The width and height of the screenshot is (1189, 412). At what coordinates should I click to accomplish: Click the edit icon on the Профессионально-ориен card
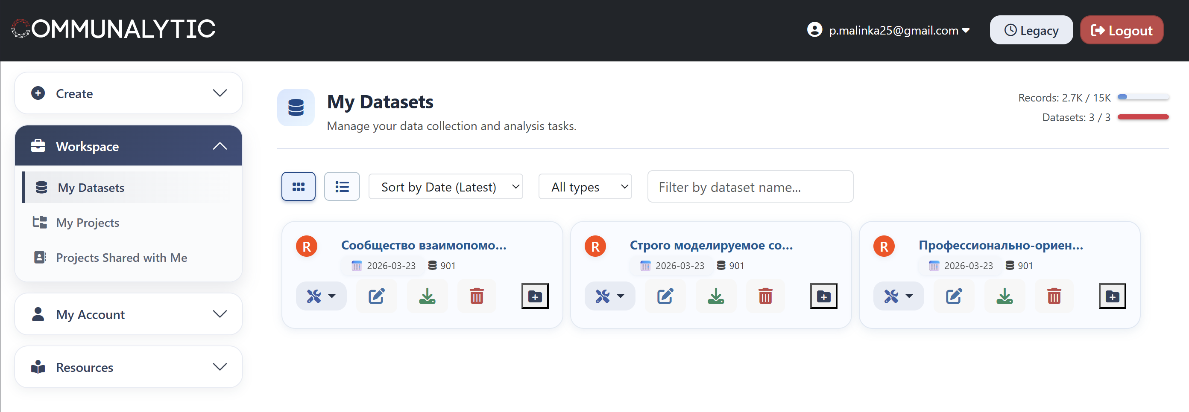coord(954,296)
